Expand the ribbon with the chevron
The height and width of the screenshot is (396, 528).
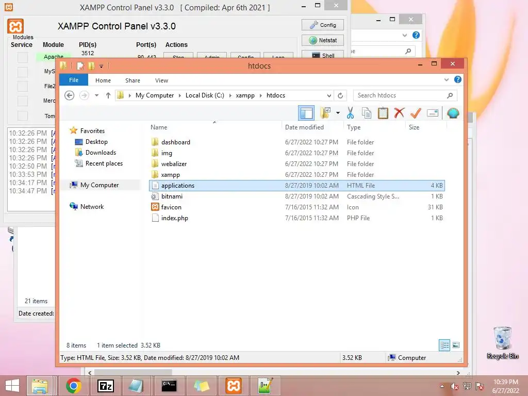(447, 80)
